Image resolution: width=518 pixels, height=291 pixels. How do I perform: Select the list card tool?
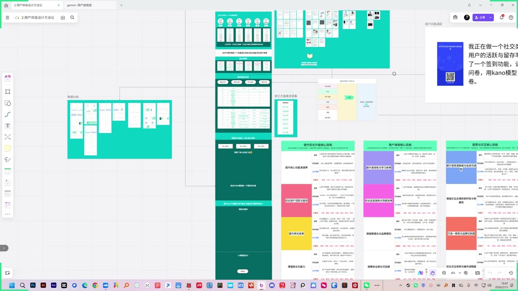point(8,194)
